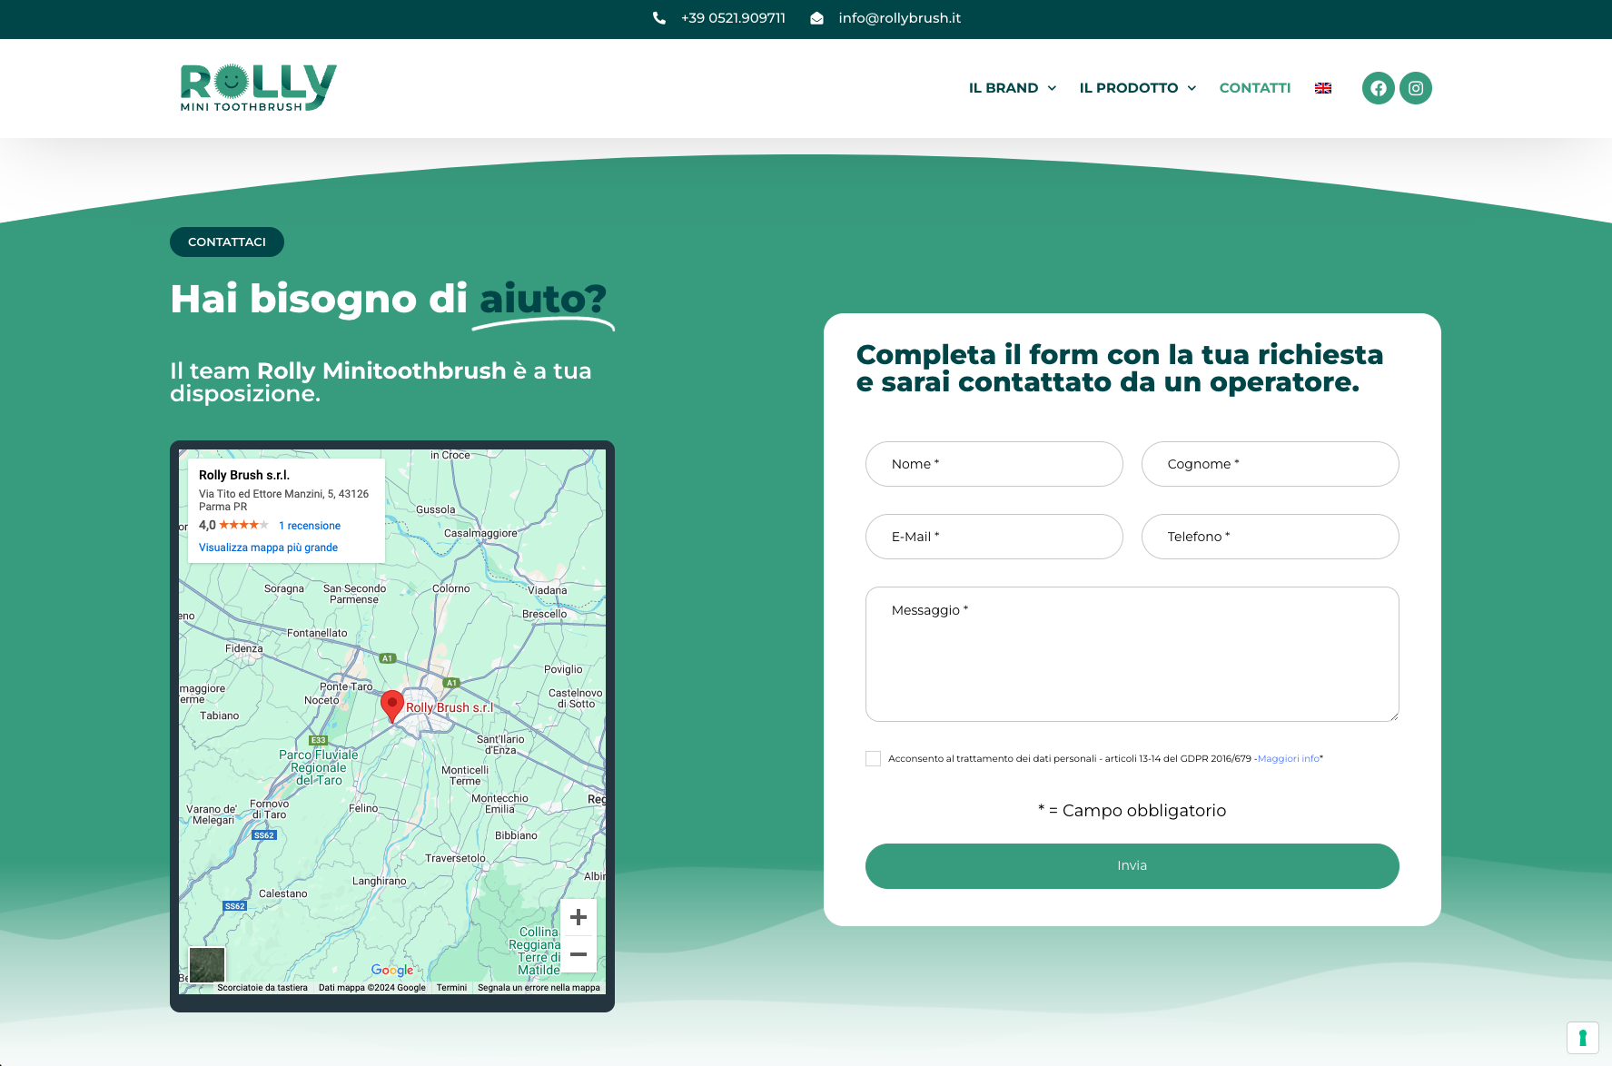1612x1066 pixels.
Task: Click into the Messaggio text area
Action: (x=1132, y=654)
